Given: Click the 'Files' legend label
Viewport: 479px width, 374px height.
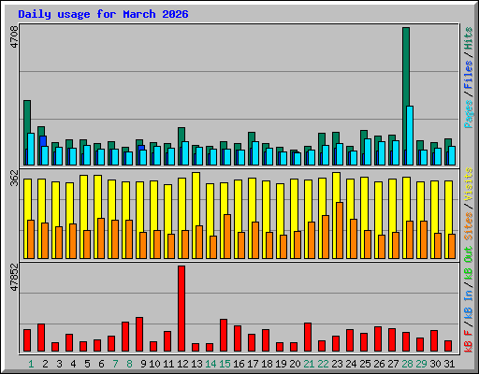Looking at the screenshot, I should 469,75.
